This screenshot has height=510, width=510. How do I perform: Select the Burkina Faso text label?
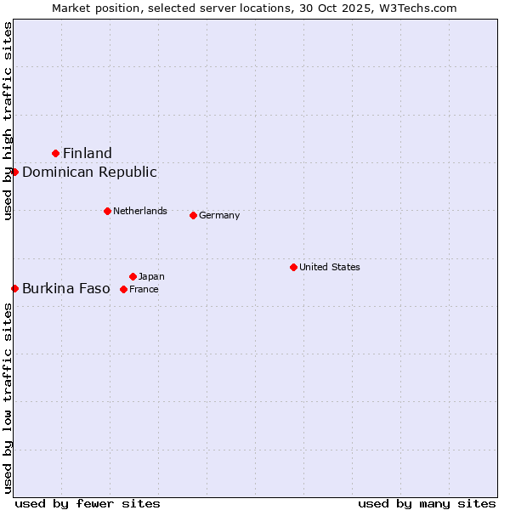coord(66,288)
